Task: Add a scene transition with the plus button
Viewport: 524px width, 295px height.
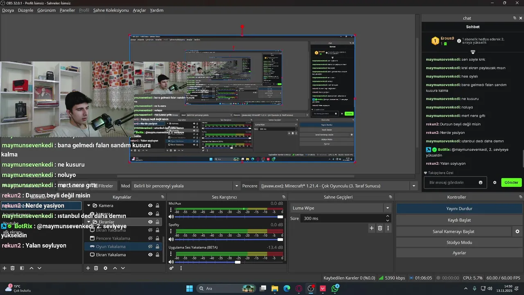Action: point(372,228)
